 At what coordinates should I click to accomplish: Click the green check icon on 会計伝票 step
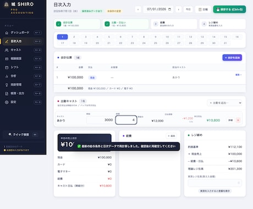click(58, 24)
